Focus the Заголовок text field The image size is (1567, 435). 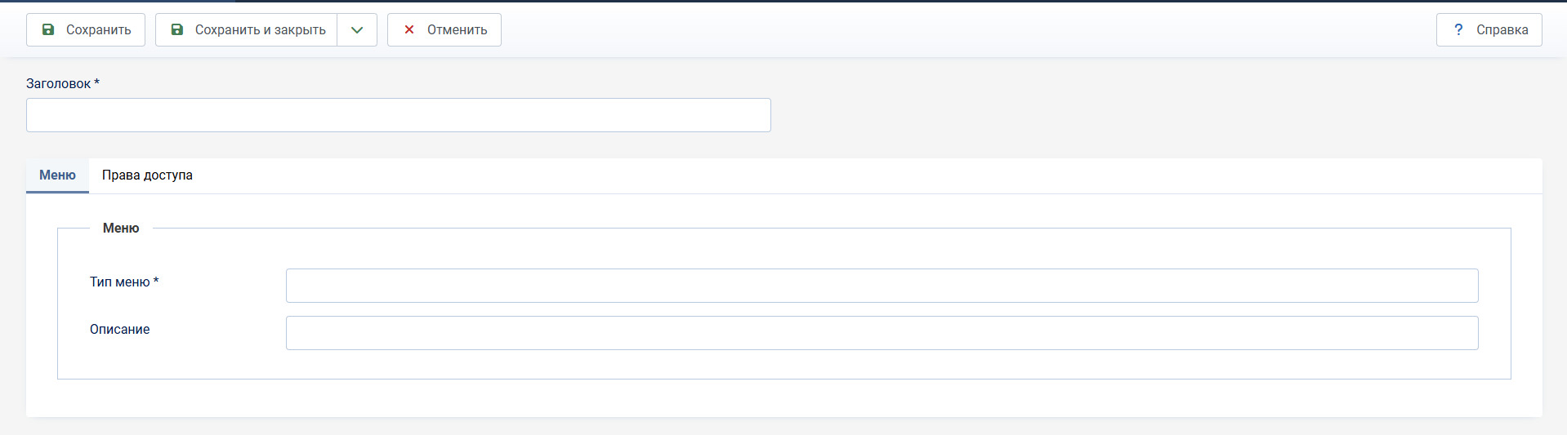point(399,115)
